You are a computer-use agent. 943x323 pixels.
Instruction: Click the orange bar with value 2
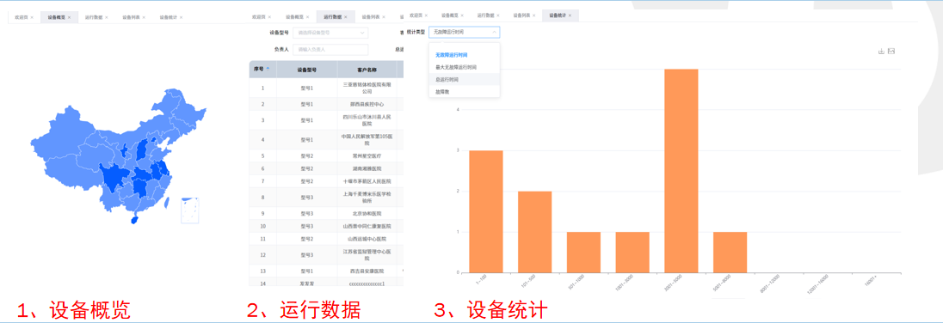click(x=534, y=232)
